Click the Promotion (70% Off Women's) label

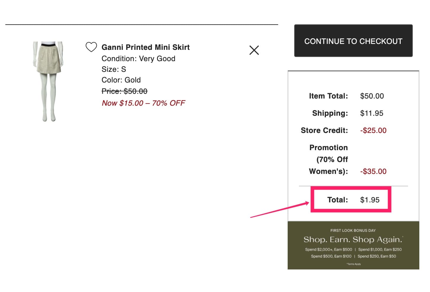(328, 159)
